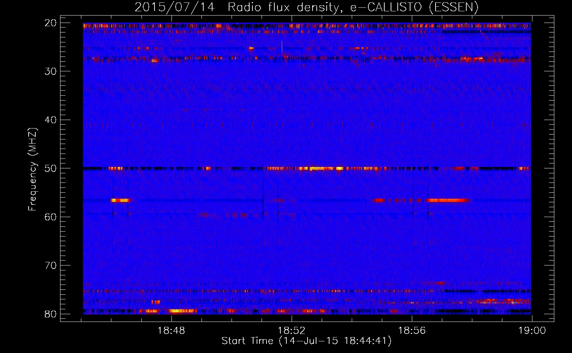Click the 18:56 time tick label
This screenshot has width=572, height=353.
pos(412,331)
